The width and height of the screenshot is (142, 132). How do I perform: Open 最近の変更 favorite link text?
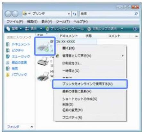pyautogui.click(x=19, y=62)
